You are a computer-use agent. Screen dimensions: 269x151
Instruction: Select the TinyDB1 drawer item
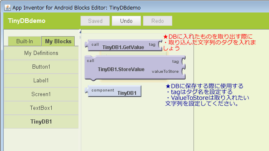pyautogui.click(x=41, y=121)
